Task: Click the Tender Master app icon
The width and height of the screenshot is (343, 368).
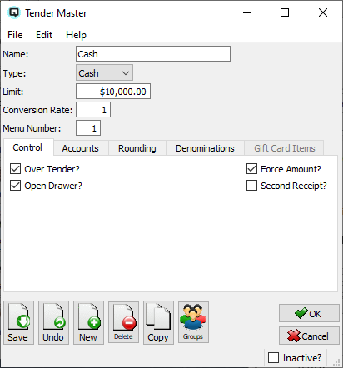Action: (14, 12)
